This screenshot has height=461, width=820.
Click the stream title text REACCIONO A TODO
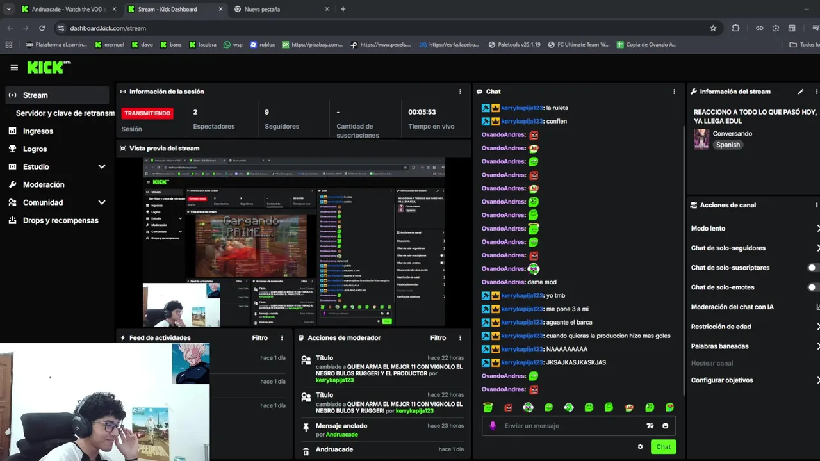pyautogui.click(x=755, y=117)
